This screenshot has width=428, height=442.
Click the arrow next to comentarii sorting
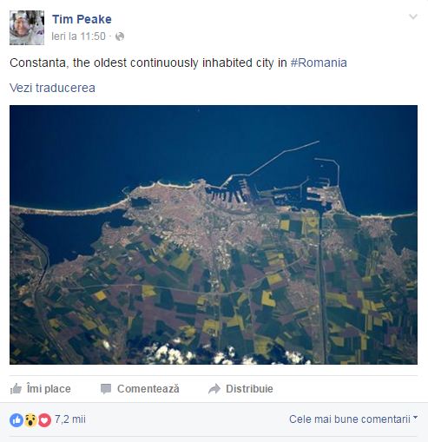click(x=415, y=418)
